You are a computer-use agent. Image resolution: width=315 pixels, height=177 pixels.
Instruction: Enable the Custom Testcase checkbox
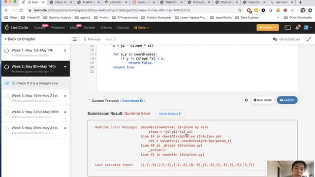pyautogui.click(x=89, y=101)
